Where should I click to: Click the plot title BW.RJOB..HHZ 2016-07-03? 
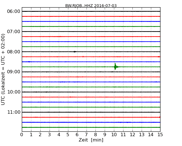point(91,6)
